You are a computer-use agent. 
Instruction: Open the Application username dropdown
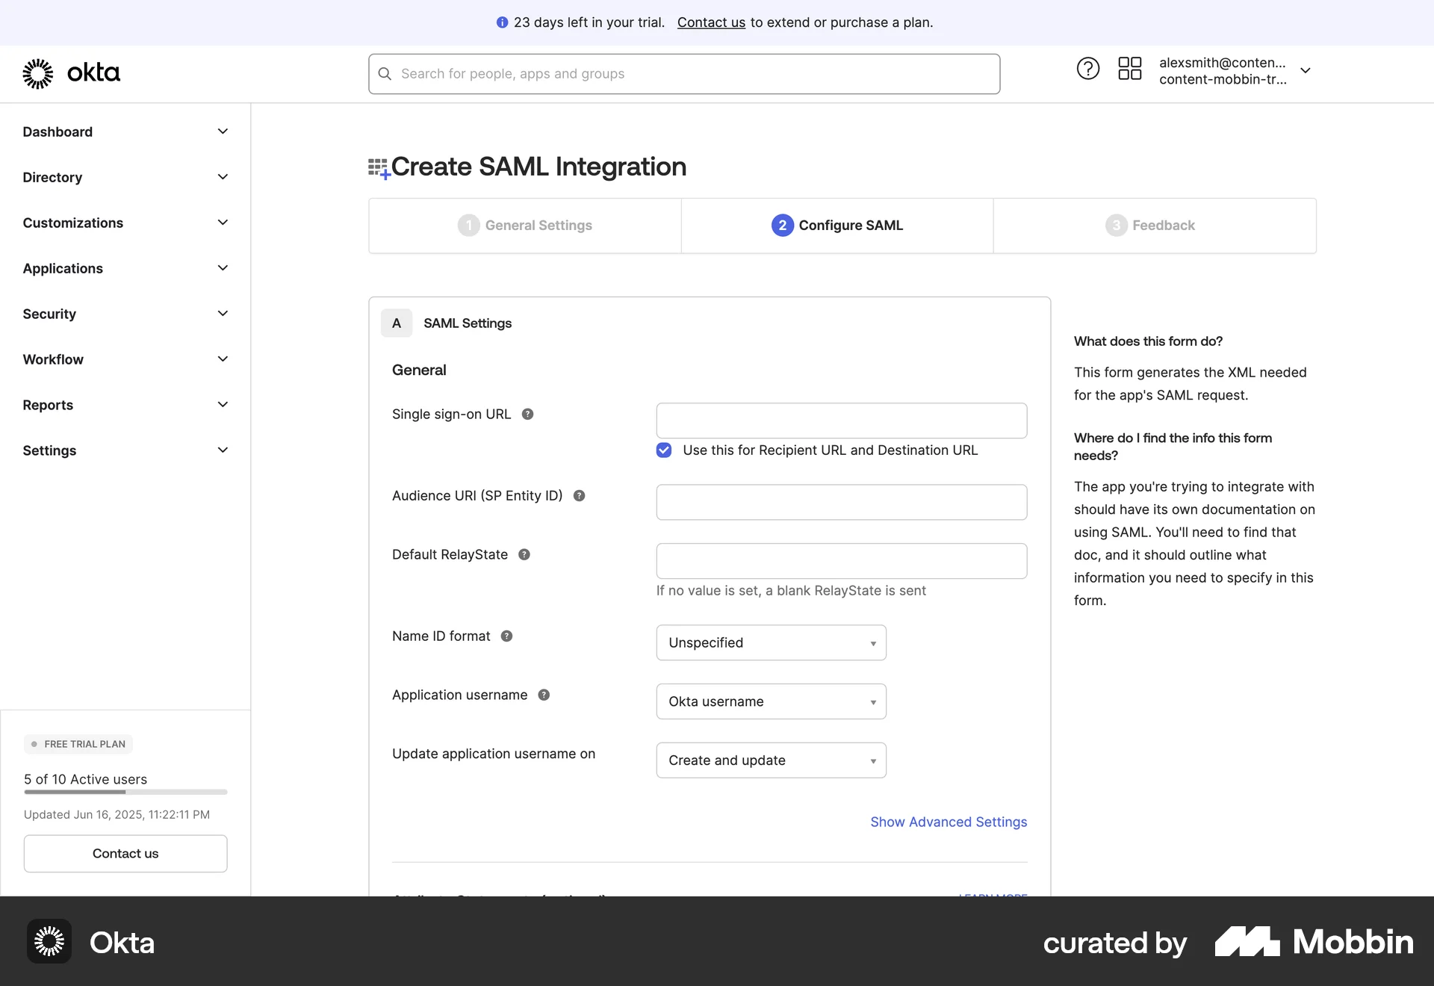pyautogui.click(x=771, y=701)
